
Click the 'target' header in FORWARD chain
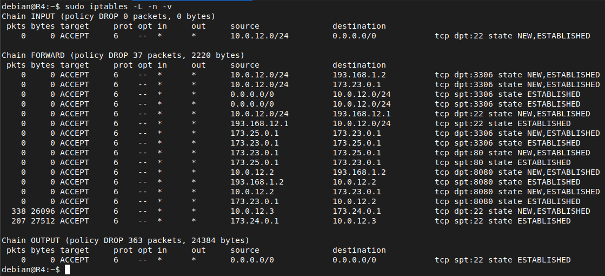coord(75,65)
